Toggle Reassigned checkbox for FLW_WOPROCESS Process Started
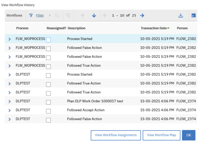Screen dimensions: 201x143 48,40
